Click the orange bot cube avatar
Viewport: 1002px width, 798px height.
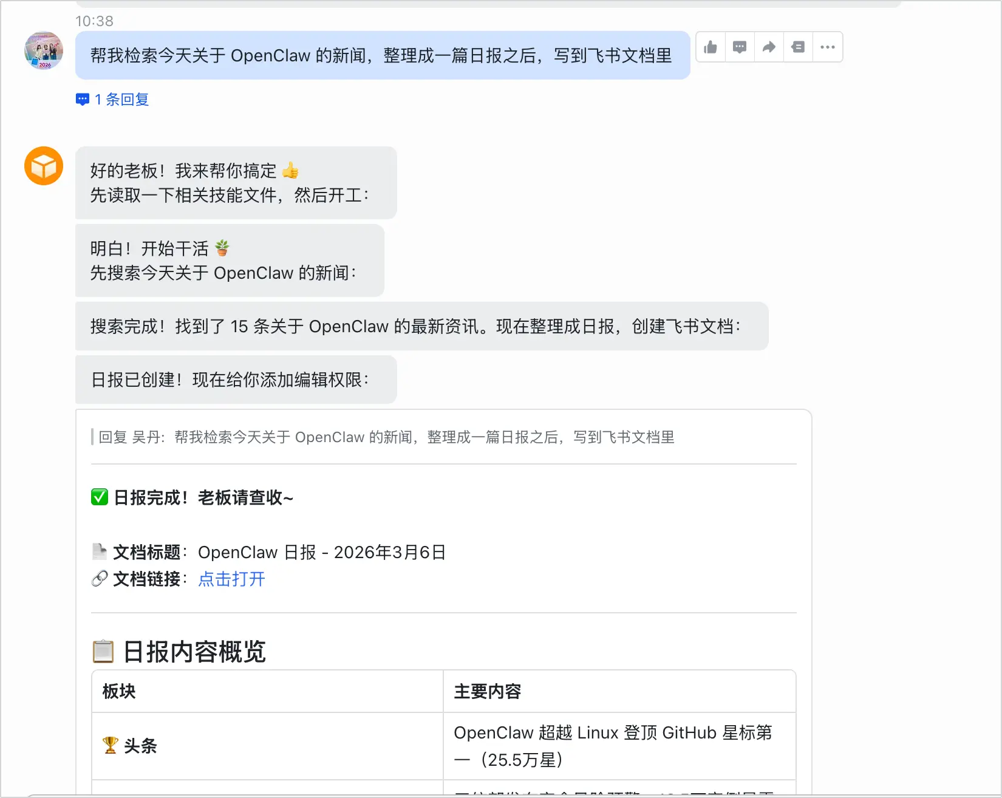click(44, 166)
